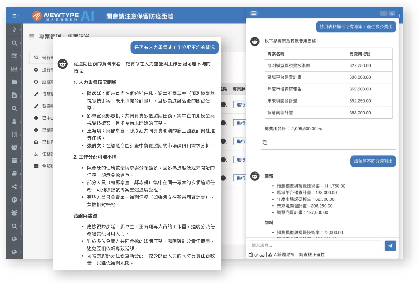Select the 進行中 project filter
This screenshot has width=419, height=283.
click(x=47, y=70)
